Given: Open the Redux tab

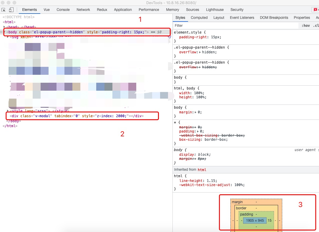Looking at the screenshot, I should pyautogui.click(x=102, y=9).
